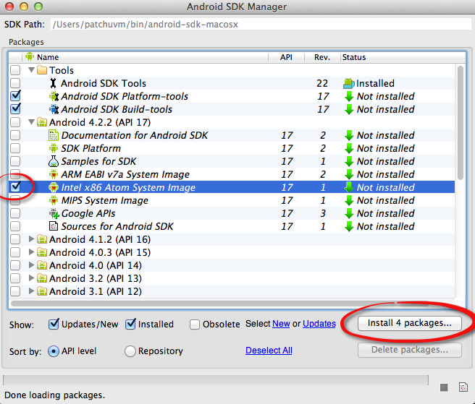Screen dimensions: 475x404
Task: Click the Tools folder icon
Action: point(42,70)
